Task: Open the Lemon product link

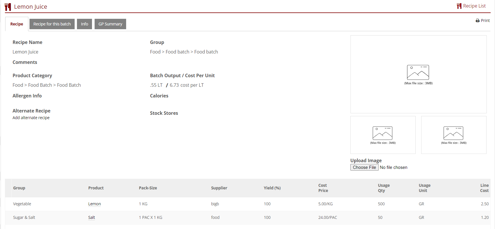Action: pos(94,204)
